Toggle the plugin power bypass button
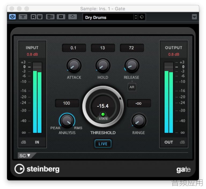 pos(12,17)
